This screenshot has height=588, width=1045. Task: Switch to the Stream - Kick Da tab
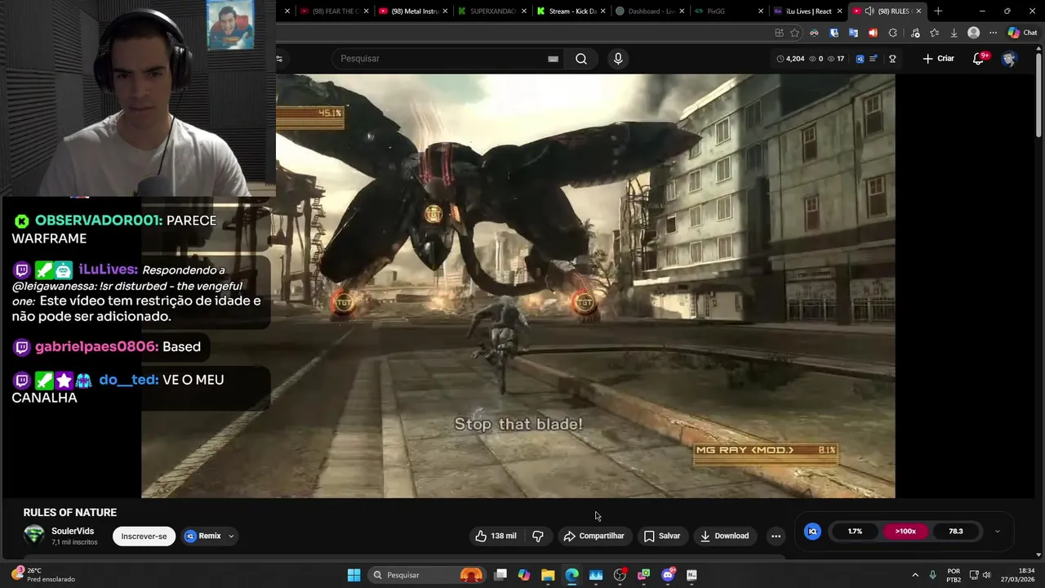point(571,11)
